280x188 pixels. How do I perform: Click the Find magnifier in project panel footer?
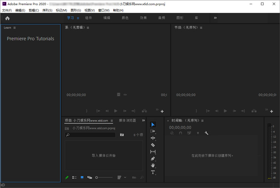(142, 177)
